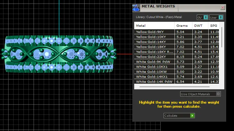Click the 3.24 DWT value
Image resolution: width=234 pixels, height=131 pixels.
(198, 32)
